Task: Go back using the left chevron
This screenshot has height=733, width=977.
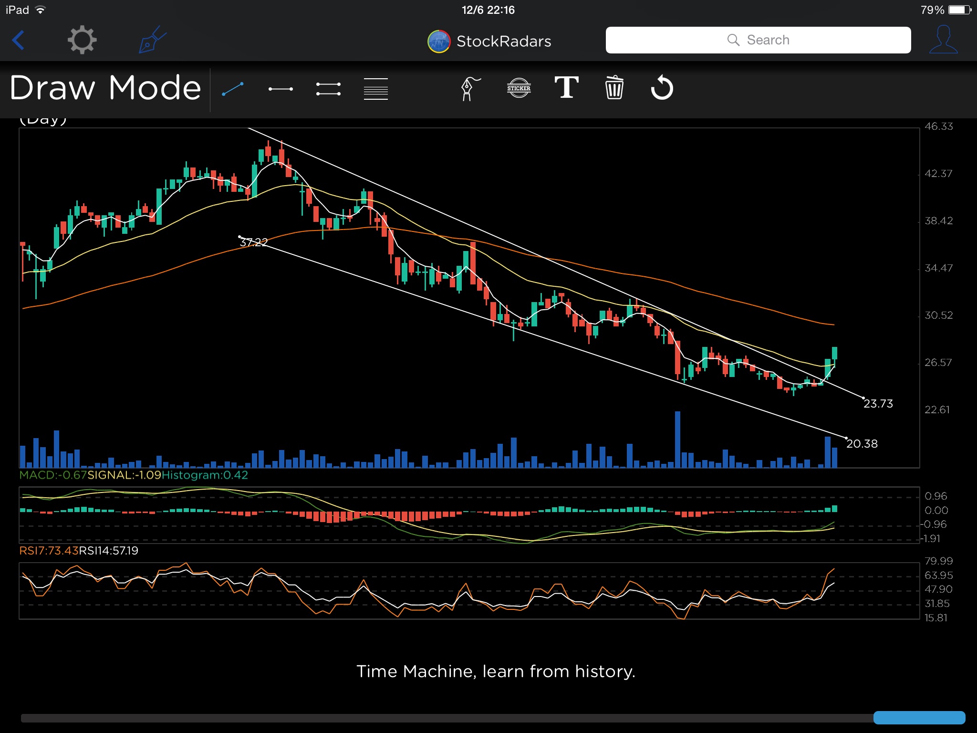Action: click(18, 40)
